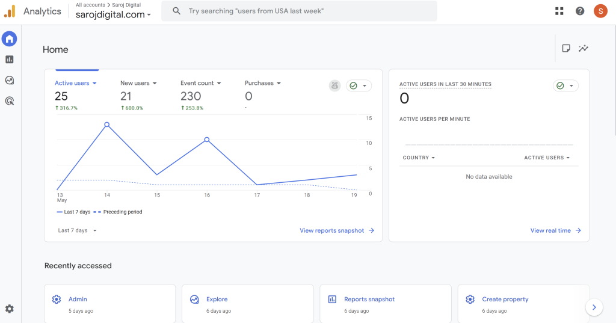Open Admin settings gear icon
Viewport: 616px width, 323px height.
pyautogui.click(x=9, y=309)
